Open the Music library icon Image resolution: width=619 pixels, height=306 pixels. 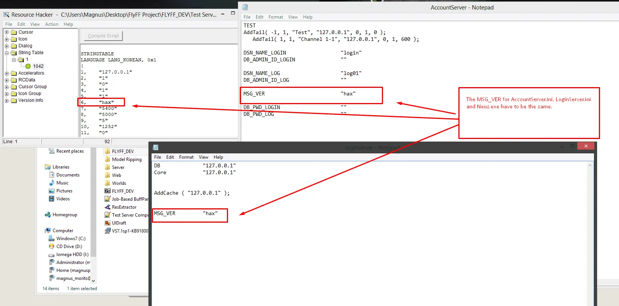[x=52, y=183]
